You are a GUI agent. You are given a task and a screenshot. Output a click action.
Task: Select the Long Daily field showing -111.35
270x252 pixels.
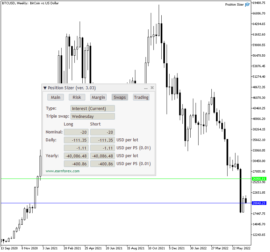click(x=76, y=140)
